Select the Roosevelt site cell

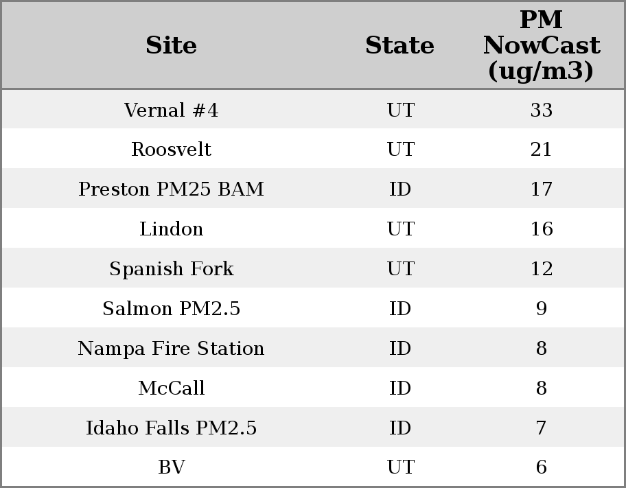172,150
